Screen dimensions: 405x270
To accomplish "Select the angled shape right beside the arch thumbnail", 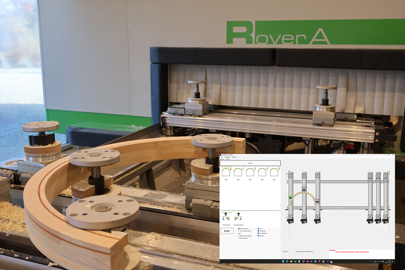I will [238, 172].
